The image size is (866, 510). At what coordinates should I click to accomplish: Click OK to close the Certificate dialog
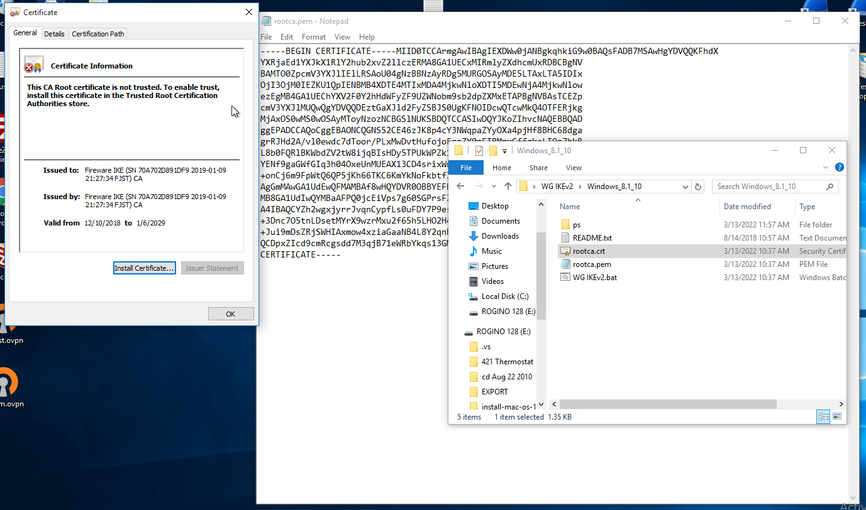point(230,313)
